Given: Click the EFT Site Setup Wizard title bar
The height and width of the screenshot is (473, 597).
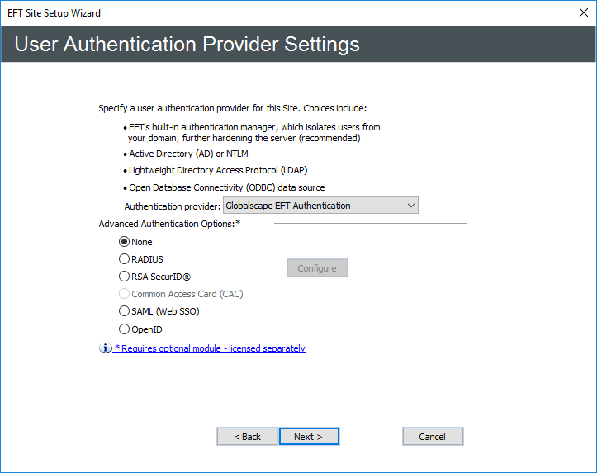Looking at the screenshot, I should point(248,13).
